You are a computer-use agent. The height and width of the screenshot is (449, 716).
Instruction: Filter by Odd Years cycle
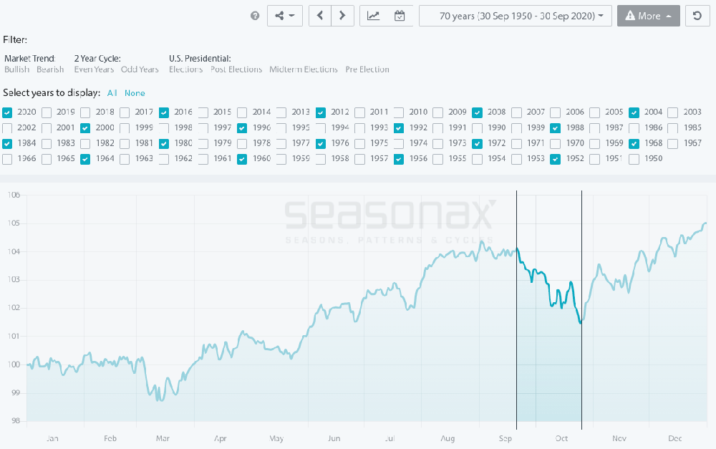coord(140,69)
